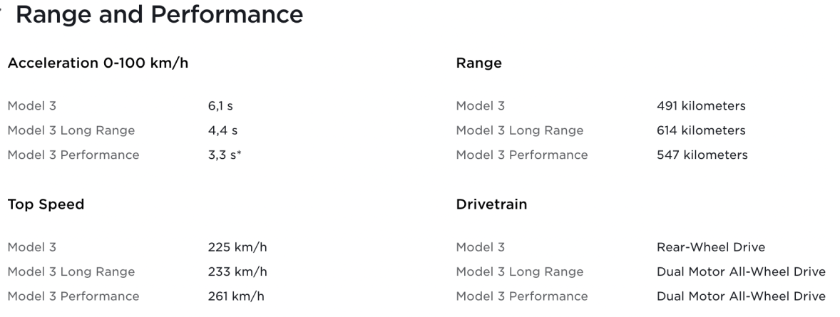Viewport: 840px width, 317px height.
Task: Click Model 3 Long Range under Acceleration
Action: pos(71,130)
